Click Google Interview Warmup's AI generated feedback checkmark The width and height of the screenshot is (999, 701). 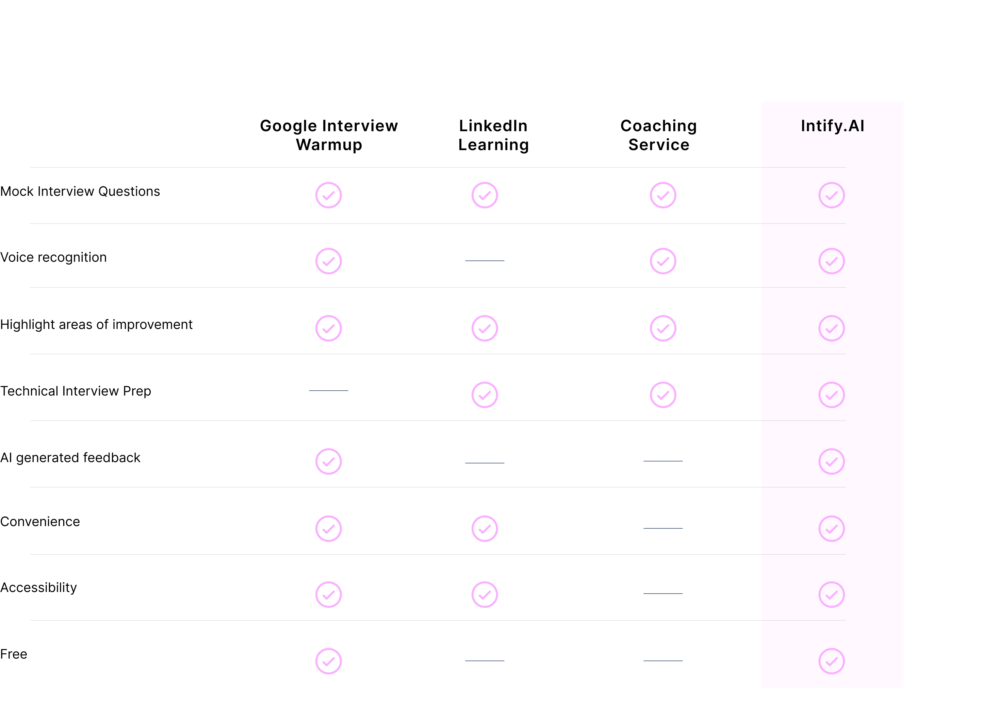click(329, 461)
